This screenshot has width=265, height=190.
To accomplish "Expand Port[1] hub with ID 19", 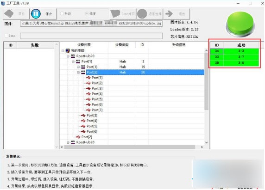I will pyautogui.click(x=78, y=67).
